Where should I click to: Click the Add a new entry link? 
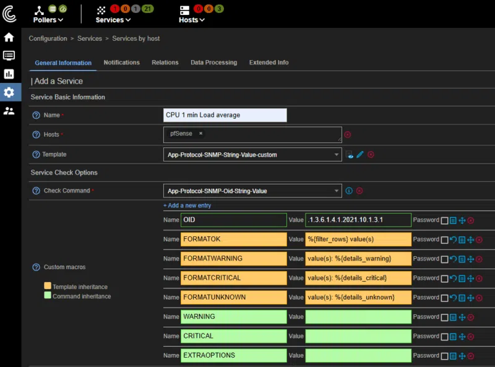(x=187, y=205)
